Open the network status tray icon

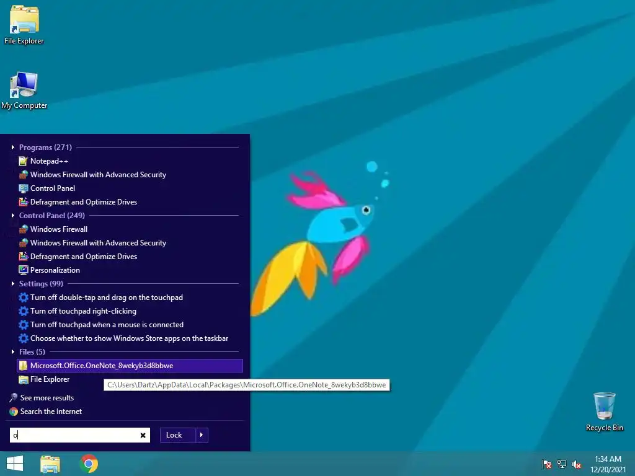[562, 464]
